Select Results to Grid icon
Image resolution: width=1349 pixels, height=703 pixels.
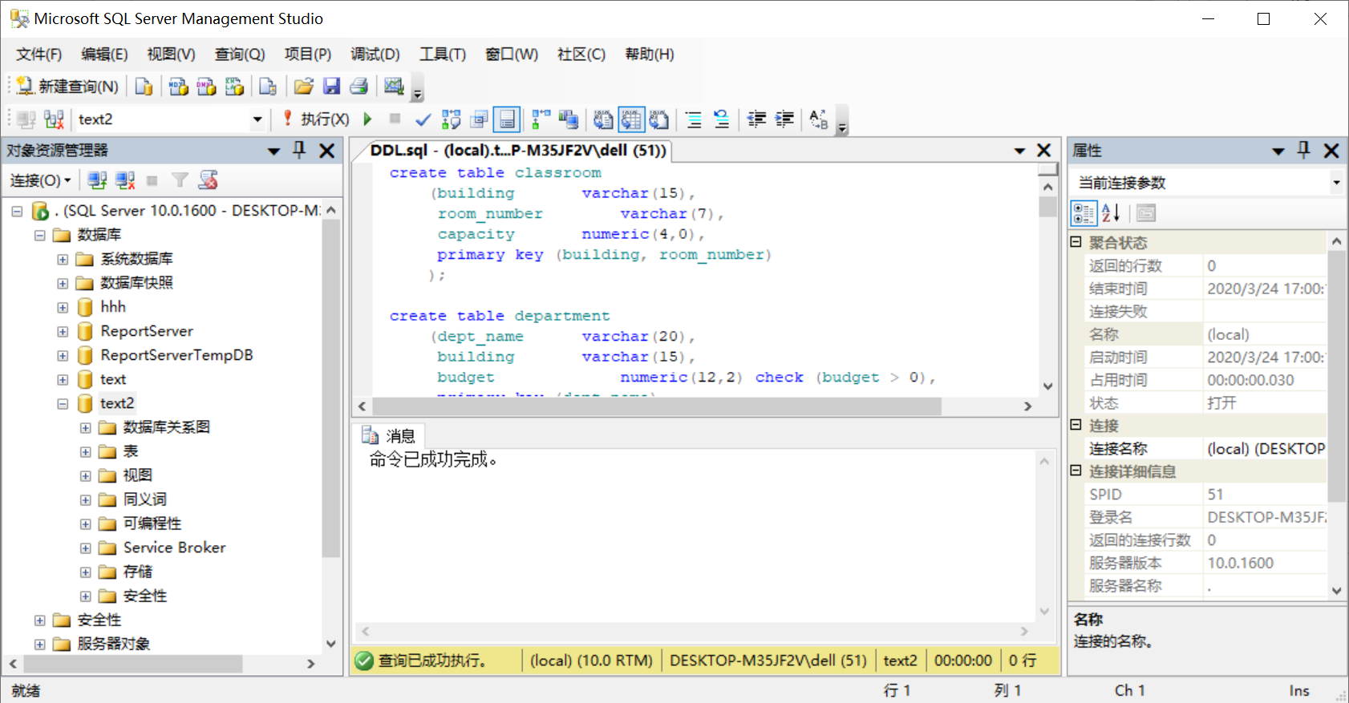631,119
